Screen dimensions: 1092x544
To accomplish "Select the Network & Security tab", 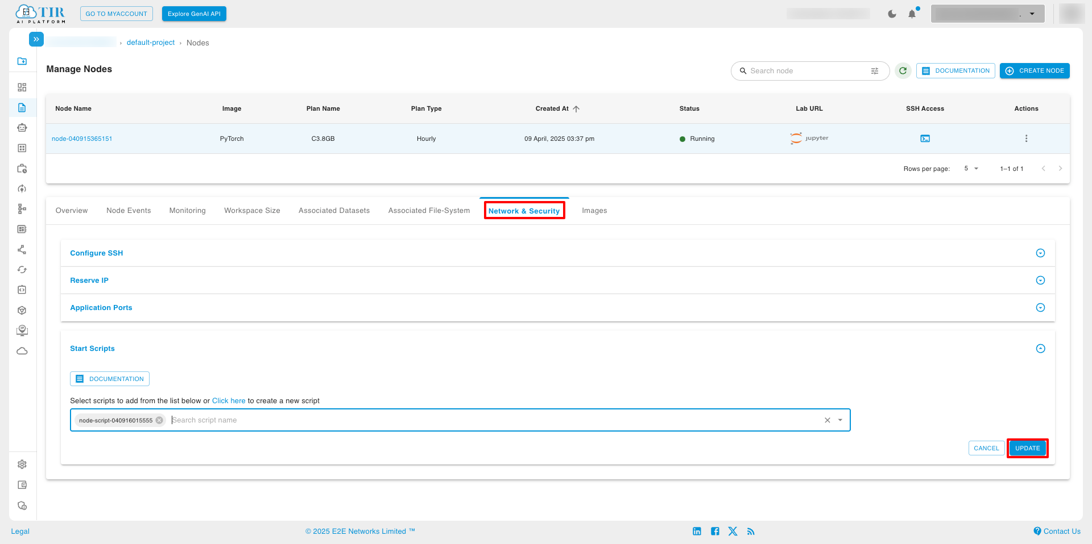I will 524,211.
